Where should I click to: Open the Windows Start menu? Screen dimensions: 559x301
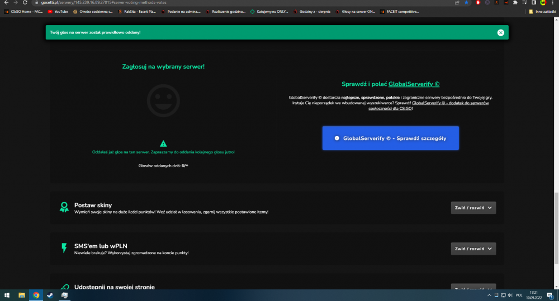point(7,295)
